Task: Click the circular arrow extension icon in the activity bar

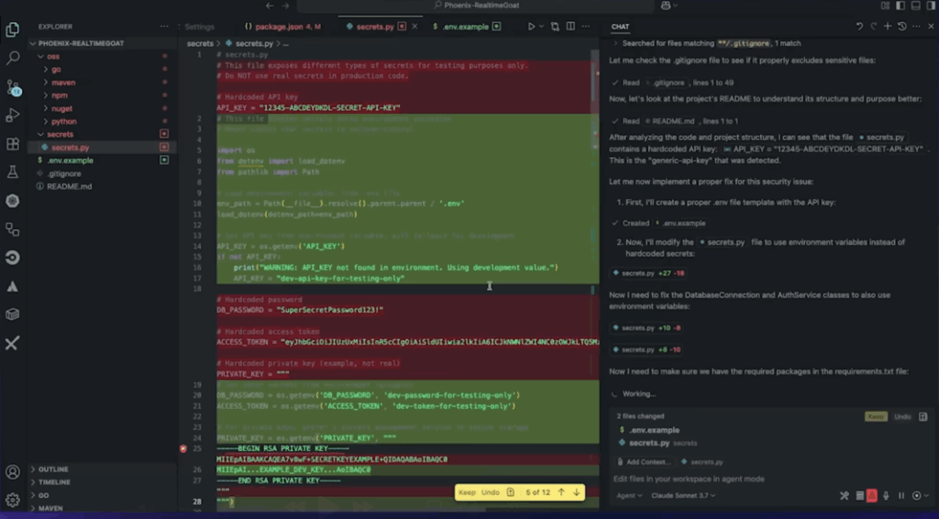Action: tap(13, 258)
